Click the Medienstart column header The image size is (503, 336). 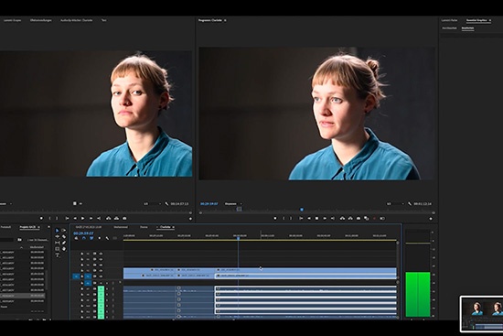(x=37, y=247)
